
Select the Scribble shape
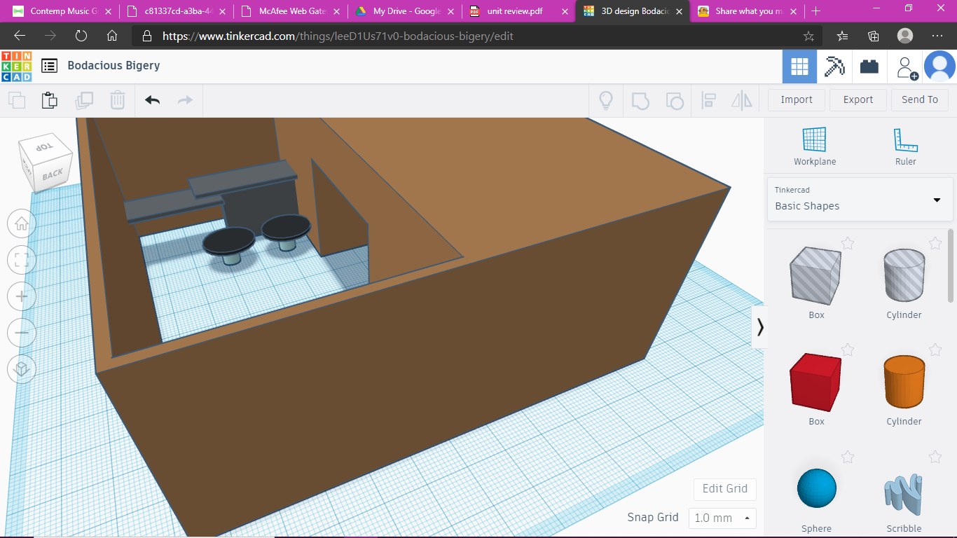[x=904, y=495]
